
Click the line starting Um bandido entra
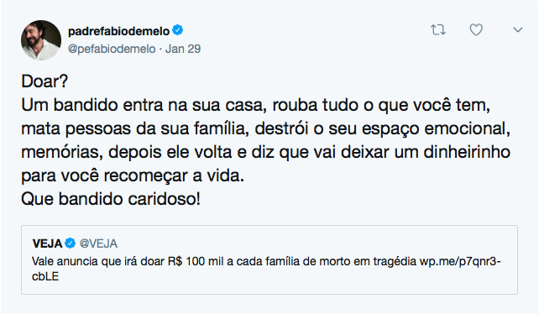[x=256, y=105]
